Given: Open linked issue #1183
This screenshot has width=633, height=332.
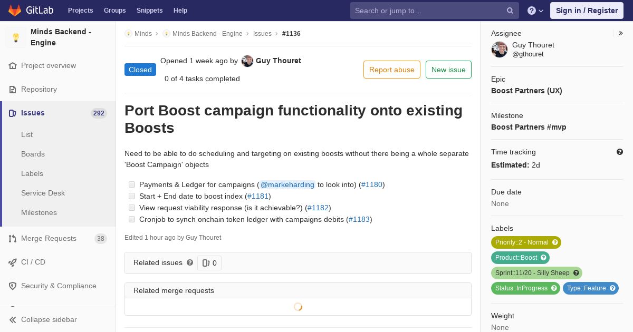Looking at the screenshot, I should click(x=359, y=219).
